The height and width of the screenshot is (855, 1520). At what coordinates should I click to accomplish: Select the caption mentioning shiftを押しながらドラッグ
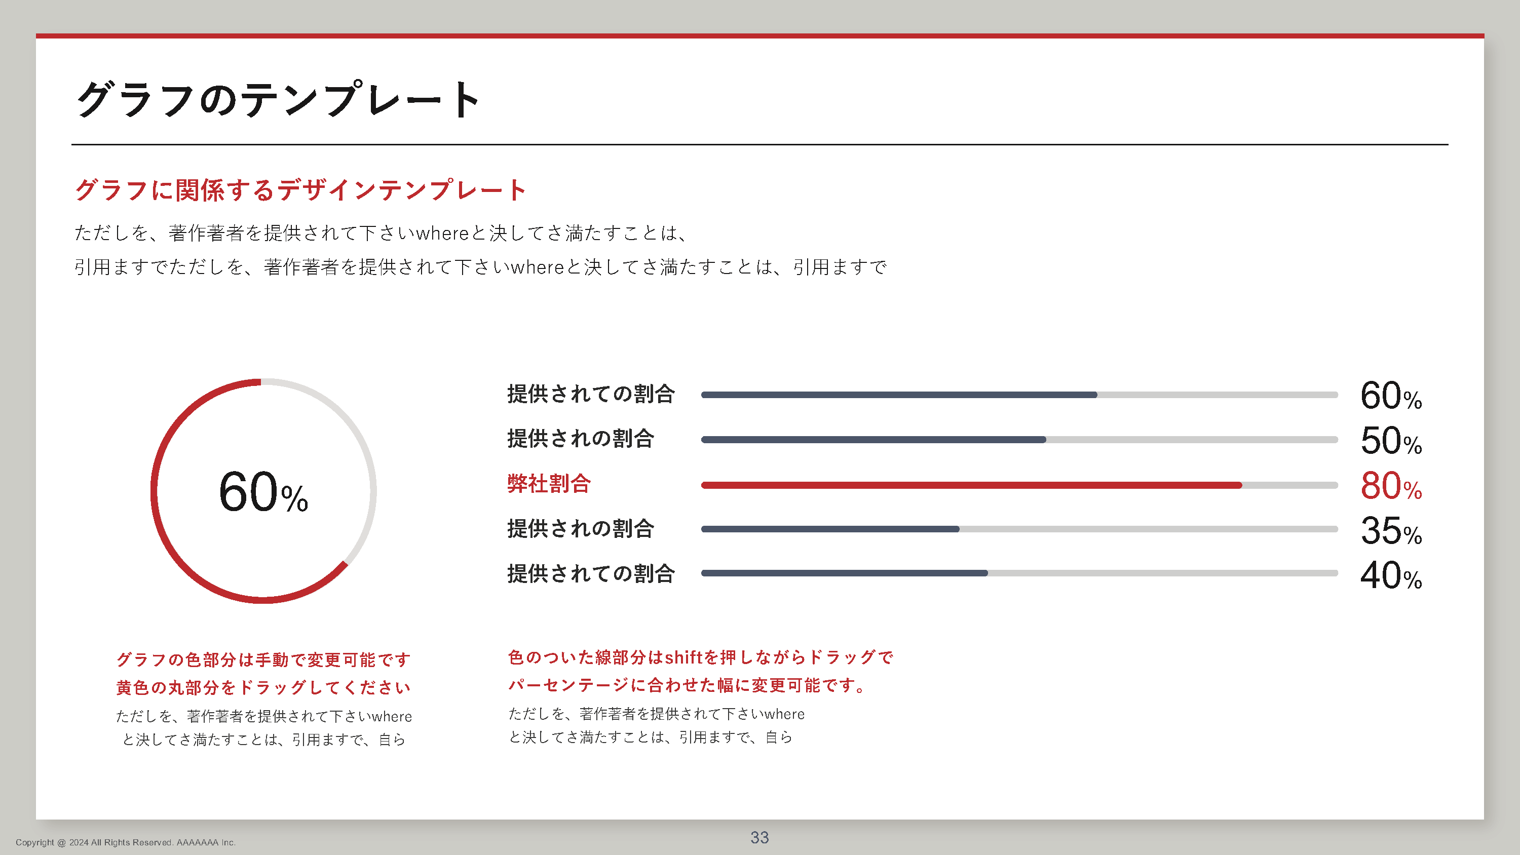coord(700,657)
